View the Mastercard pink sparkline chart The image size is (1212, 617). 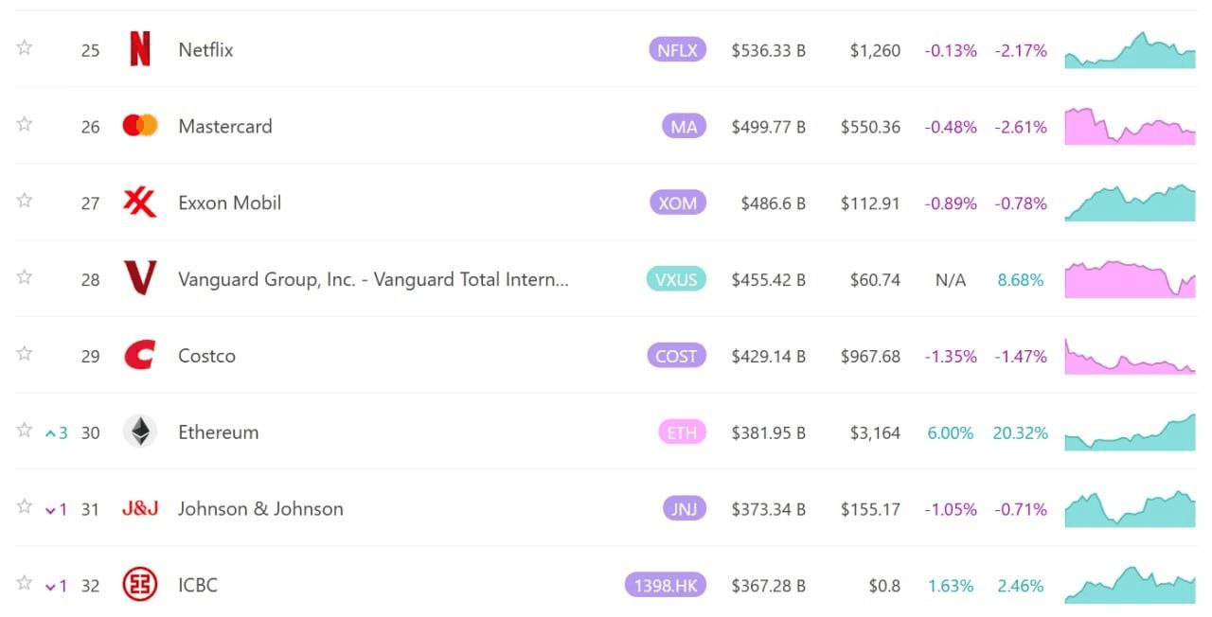[x=1130, y=126]
